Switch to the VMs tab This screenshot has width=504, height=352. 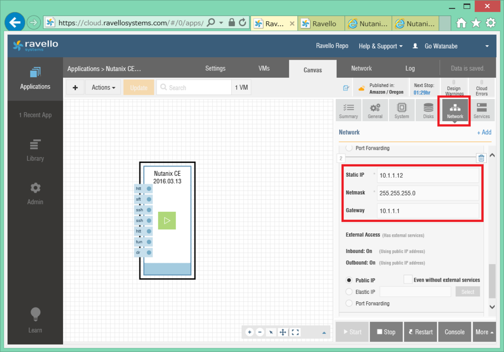(x=264, y=68)
